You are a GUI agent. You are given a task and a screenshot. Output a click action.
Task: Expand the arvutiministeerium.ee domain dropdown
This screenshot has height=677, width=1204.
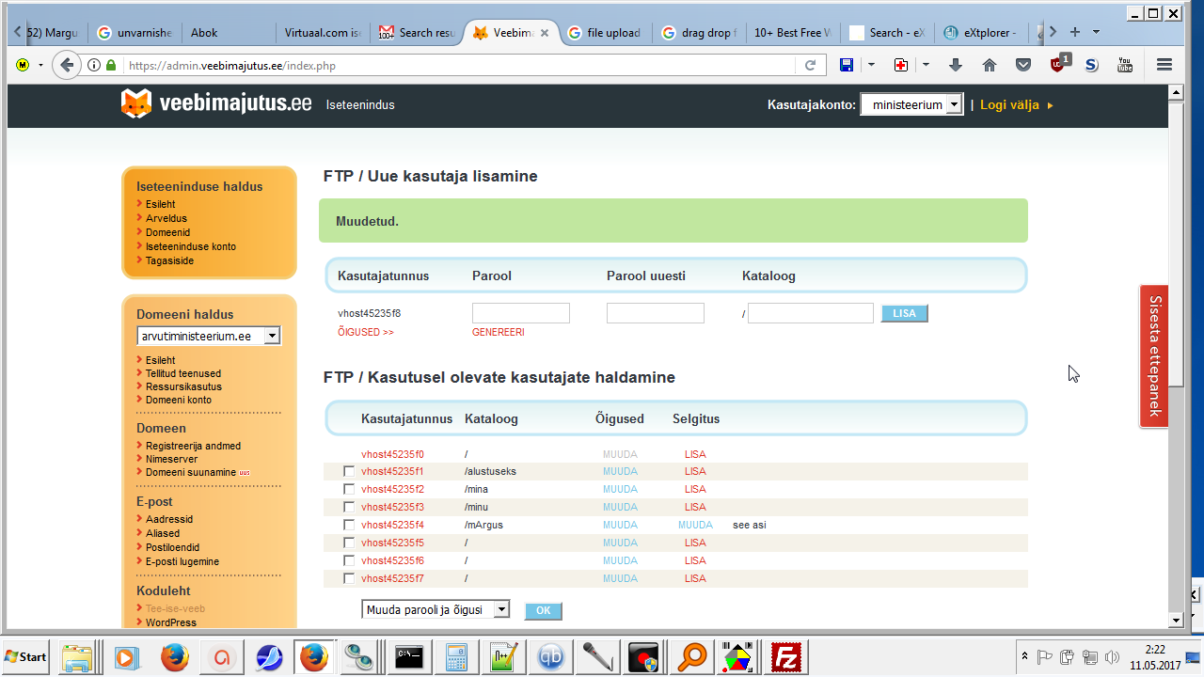pyautogui.click(x=209, y=336)
